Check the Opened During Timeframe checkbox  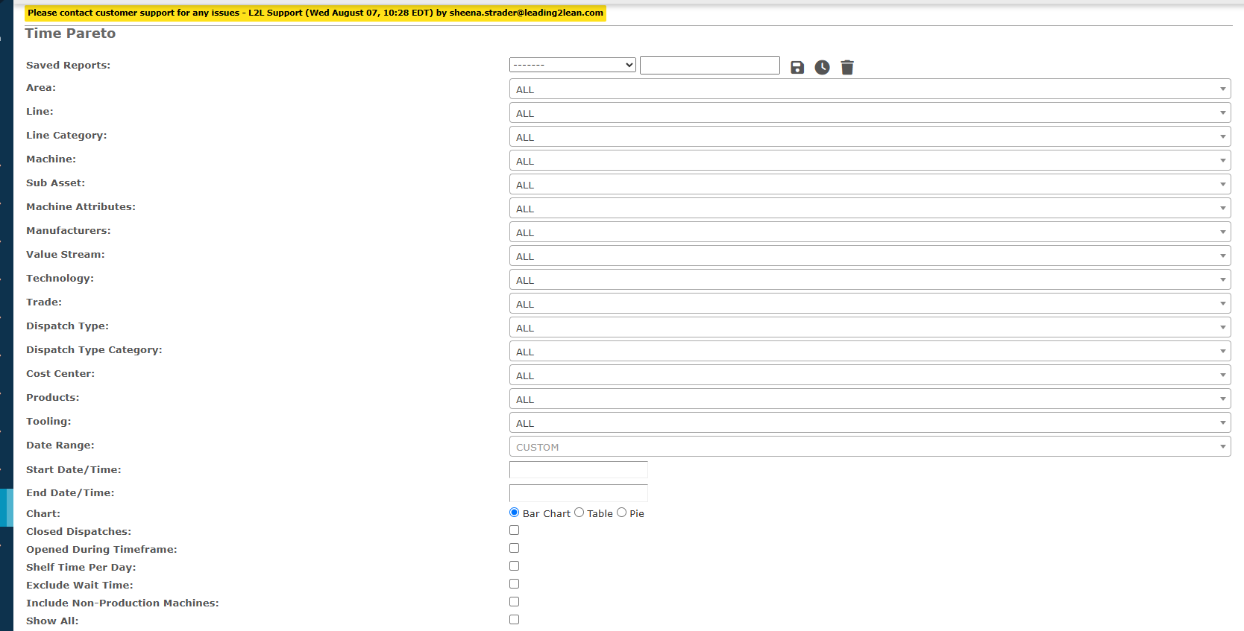[x=514, y=548]
